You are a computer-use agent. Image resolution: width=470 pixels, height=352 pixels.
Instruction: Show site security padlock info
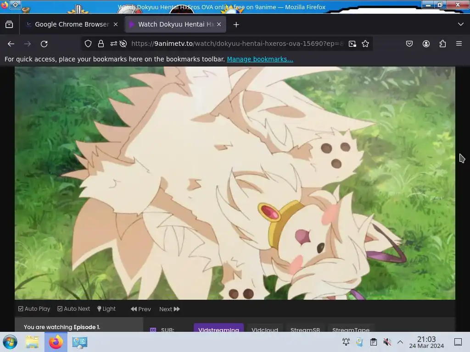click(101, 44)
